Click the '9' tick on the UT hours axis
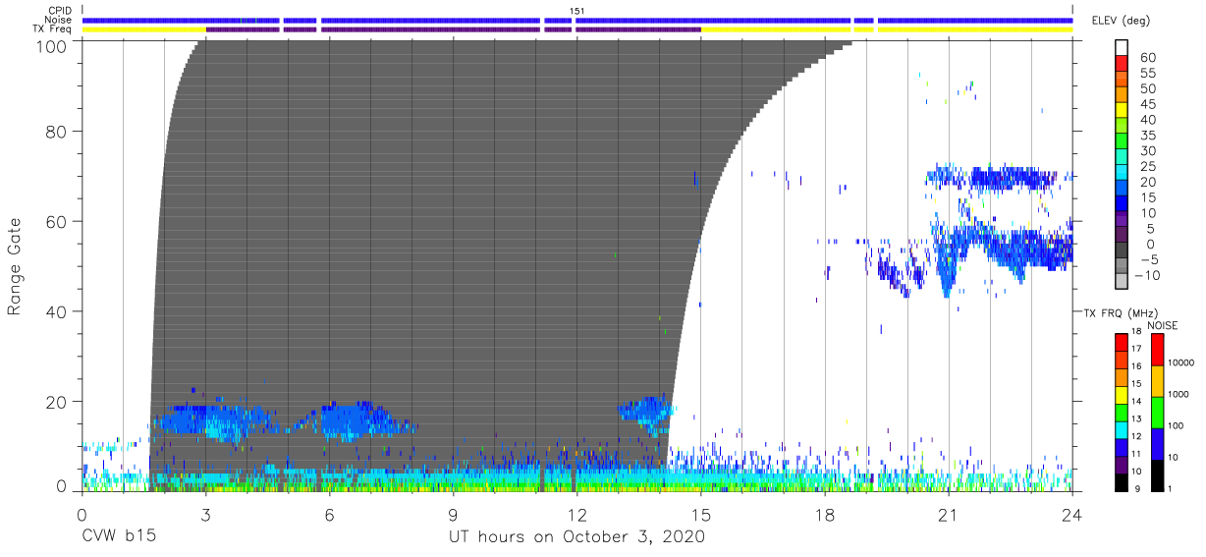Viewport: 1206px width, 557px height. click(x=453, y=514)
